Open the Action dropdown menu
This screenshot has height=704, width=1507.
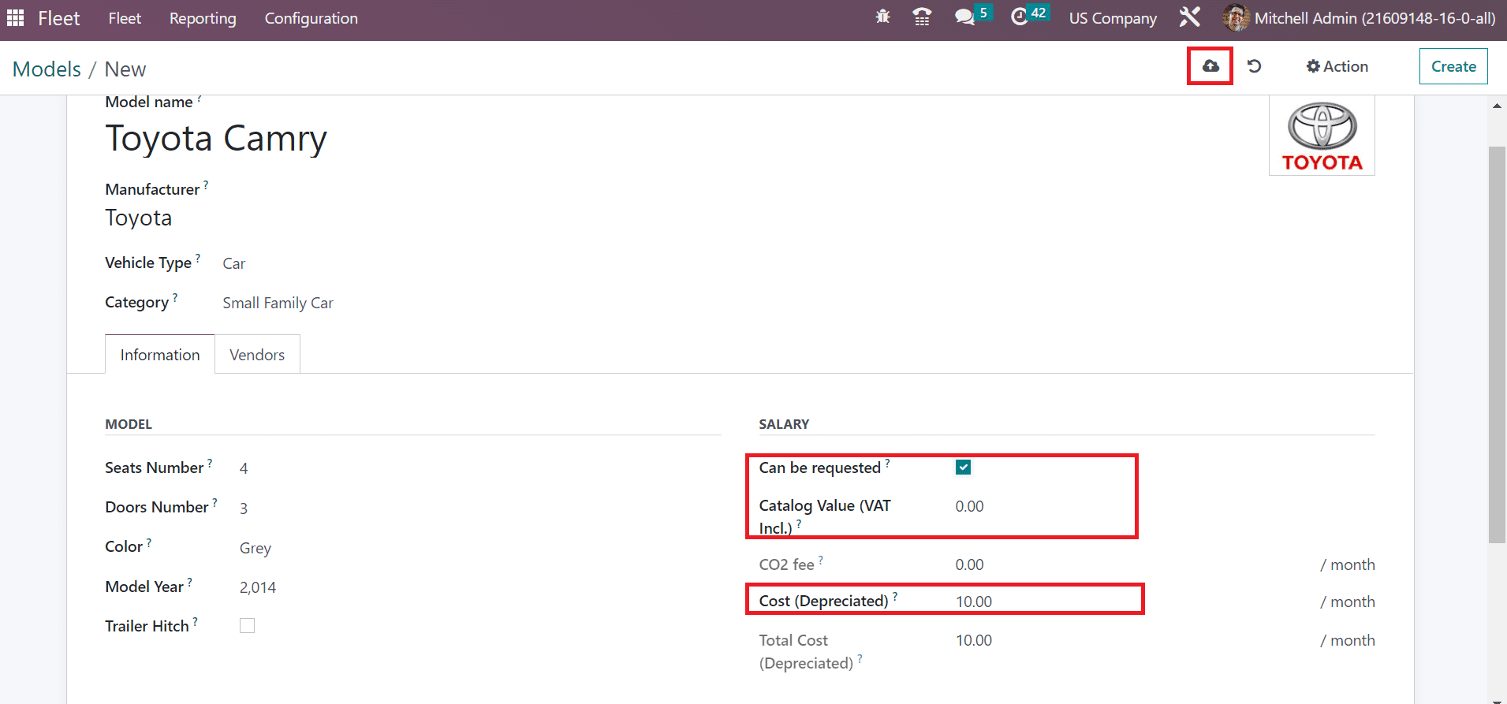[x=1337, y=66]
